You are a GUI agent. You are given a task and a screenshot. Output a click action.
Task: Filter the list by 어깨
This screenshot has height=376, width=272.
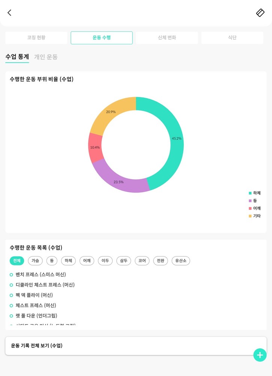point(87,261)
